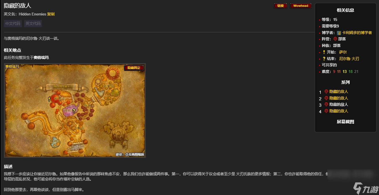Open the 卡利姆多的博学者 link
379x195 pixels.
pos(357,33)
